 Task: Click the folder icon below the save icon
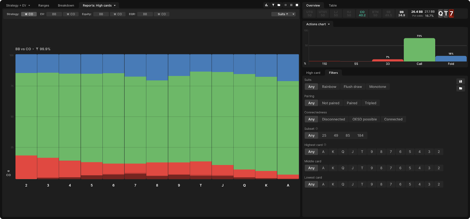click(x=460, y=88)
